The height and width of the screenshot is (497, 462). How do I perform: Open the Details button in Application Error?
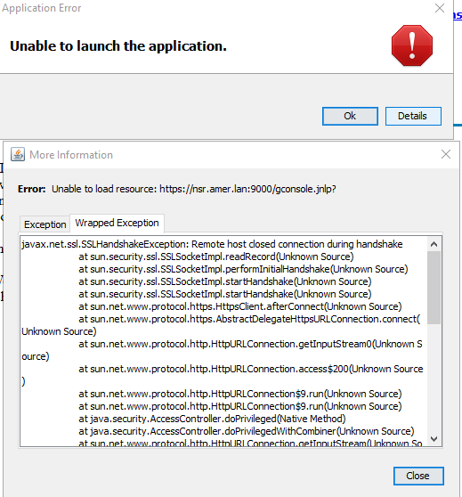click(x=413, y=116)
